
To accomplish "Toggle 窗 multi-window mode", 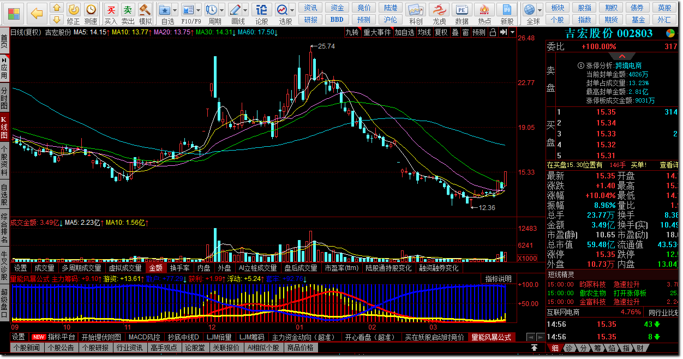I will [465, 32].
